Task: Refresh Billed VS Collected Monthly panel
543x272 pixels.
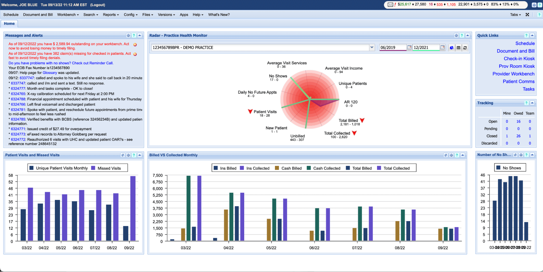Action: click(445, 155)
